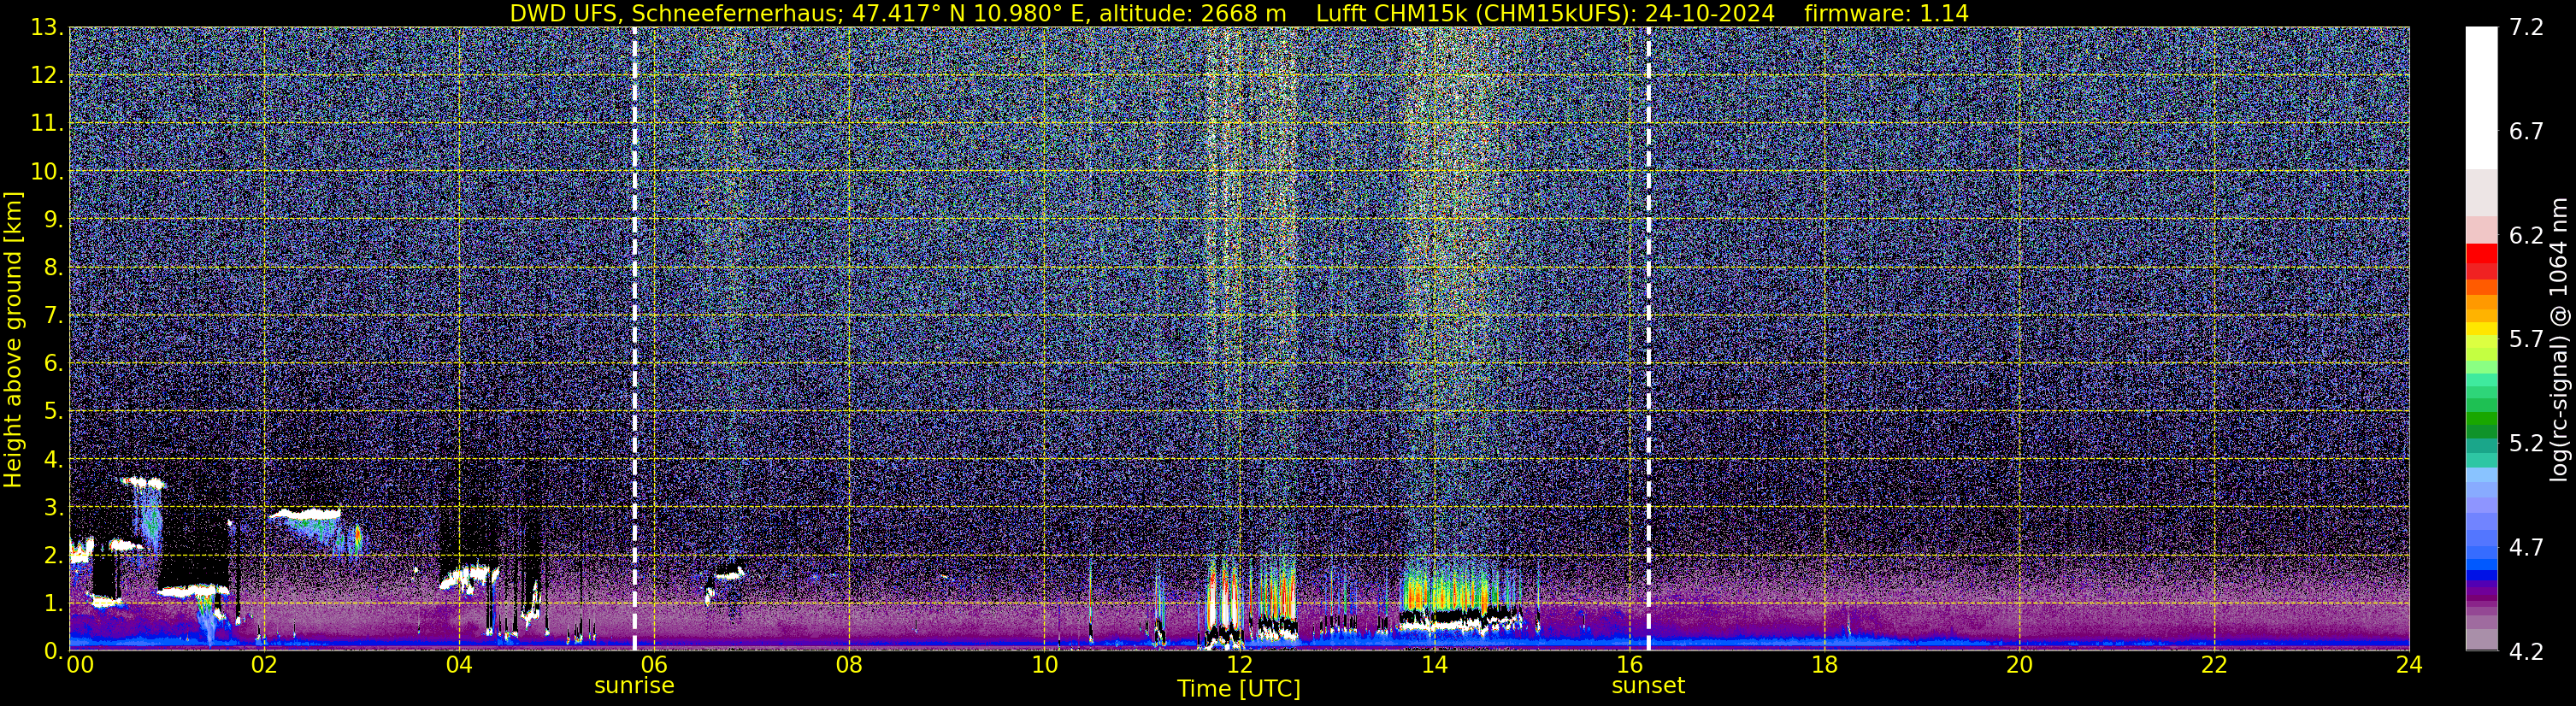Click the x-axis tick label '20'
2576x706 pixels.
pos(2019,665)
